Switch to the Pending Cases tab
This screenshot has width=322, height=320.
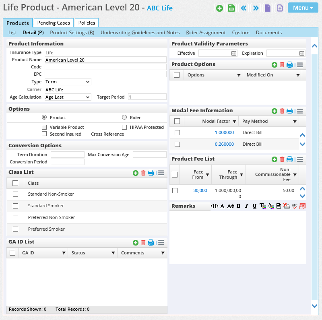[54, 23]
